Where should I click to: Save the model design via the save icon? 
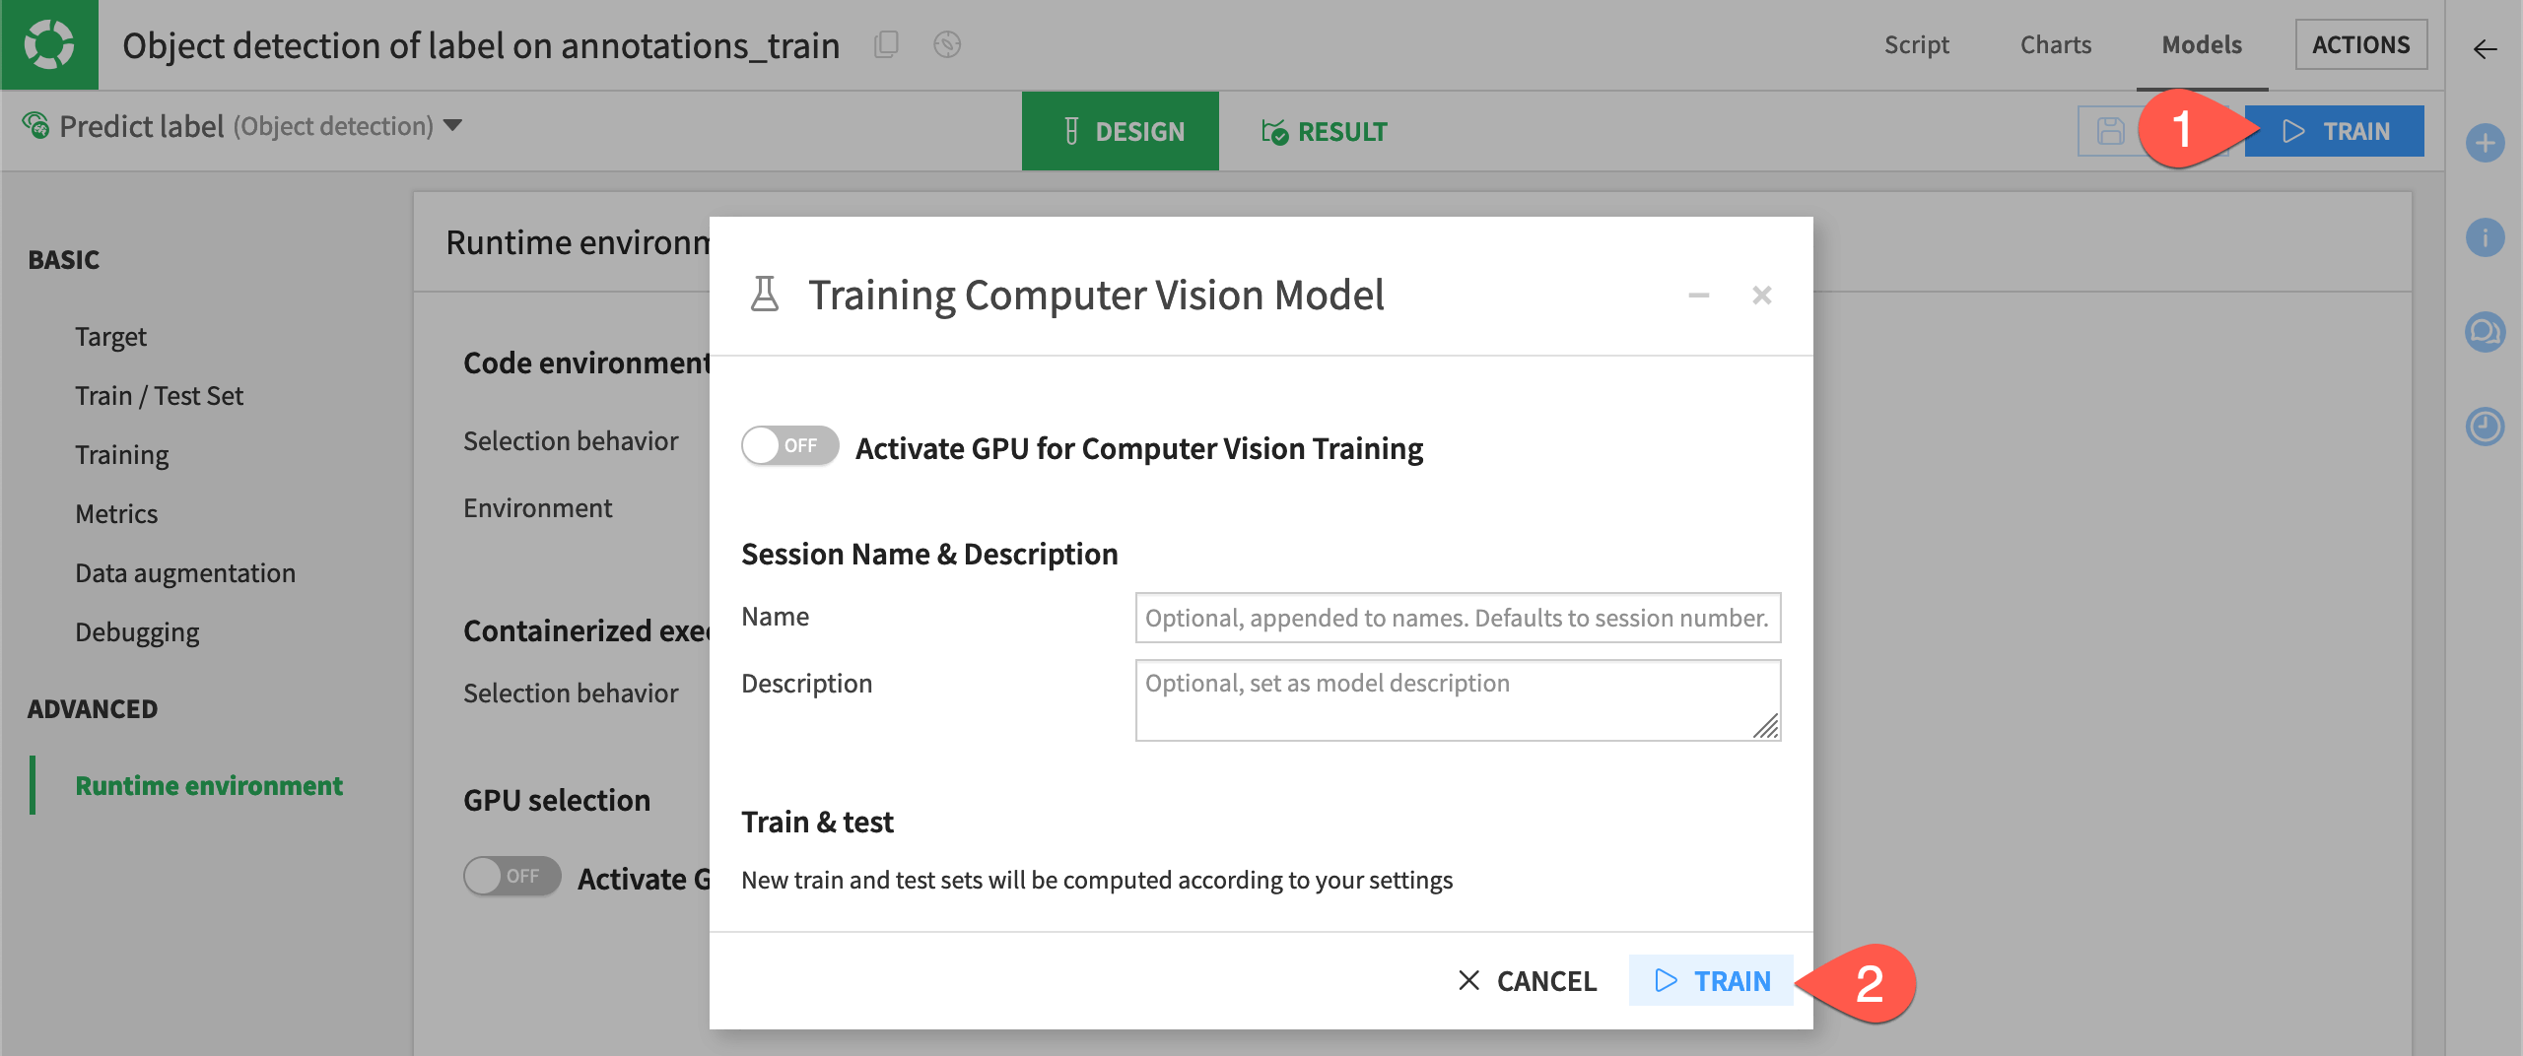2109,130
